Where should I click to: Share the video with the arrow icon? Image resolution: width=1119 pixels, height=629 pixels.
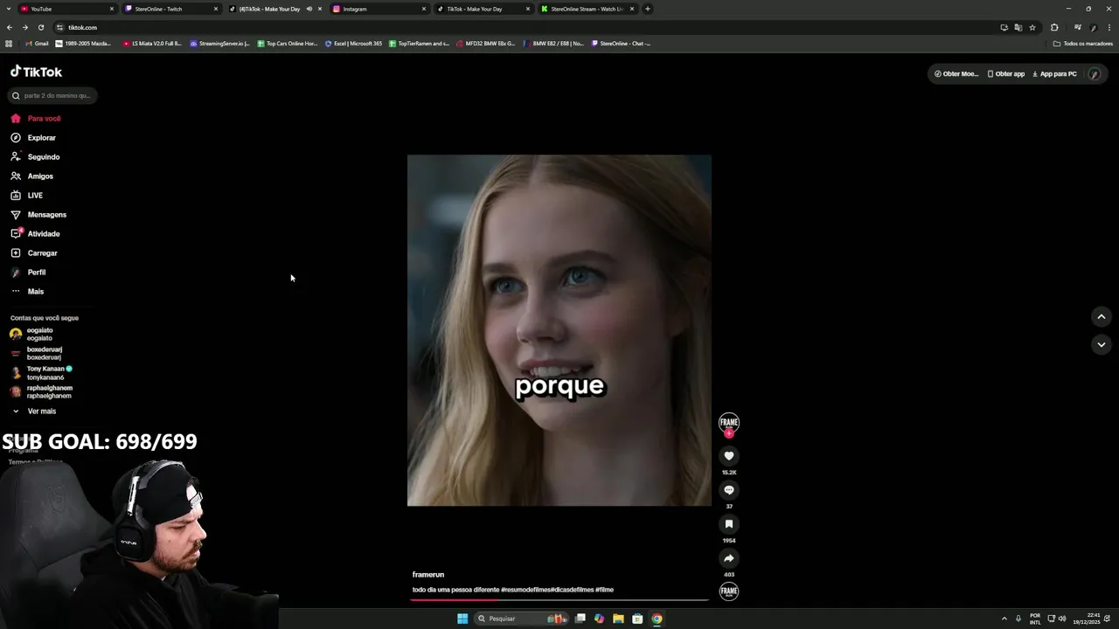coord(729,558)
